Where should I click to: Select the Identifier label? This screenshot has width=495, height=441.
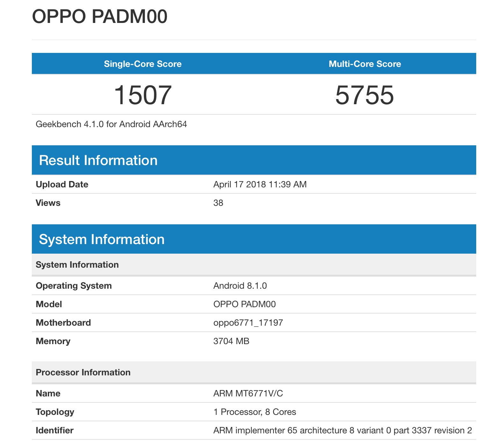pyautogui.click(x=54, y=430)
